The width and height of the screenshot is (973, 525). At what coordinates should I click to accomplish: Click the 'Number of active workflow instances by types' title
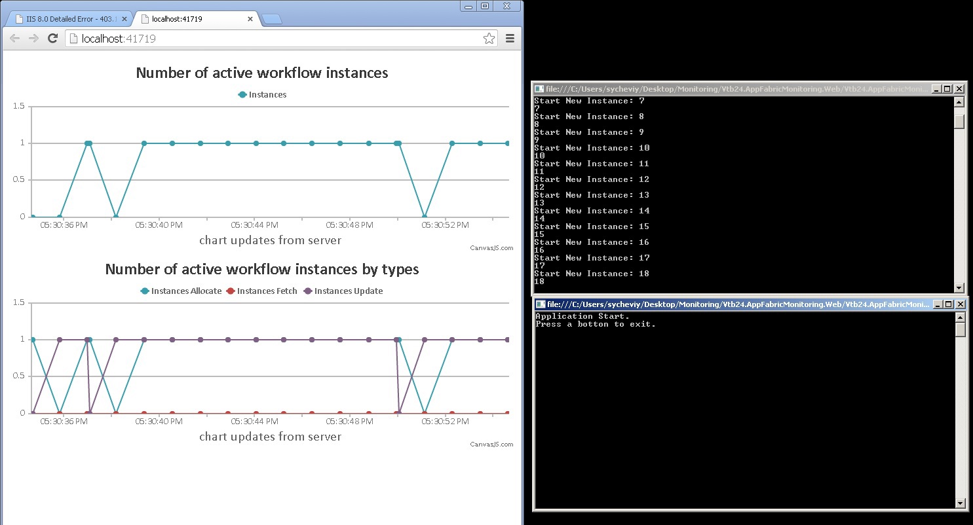pyautogui.click(x=262, y=269)
